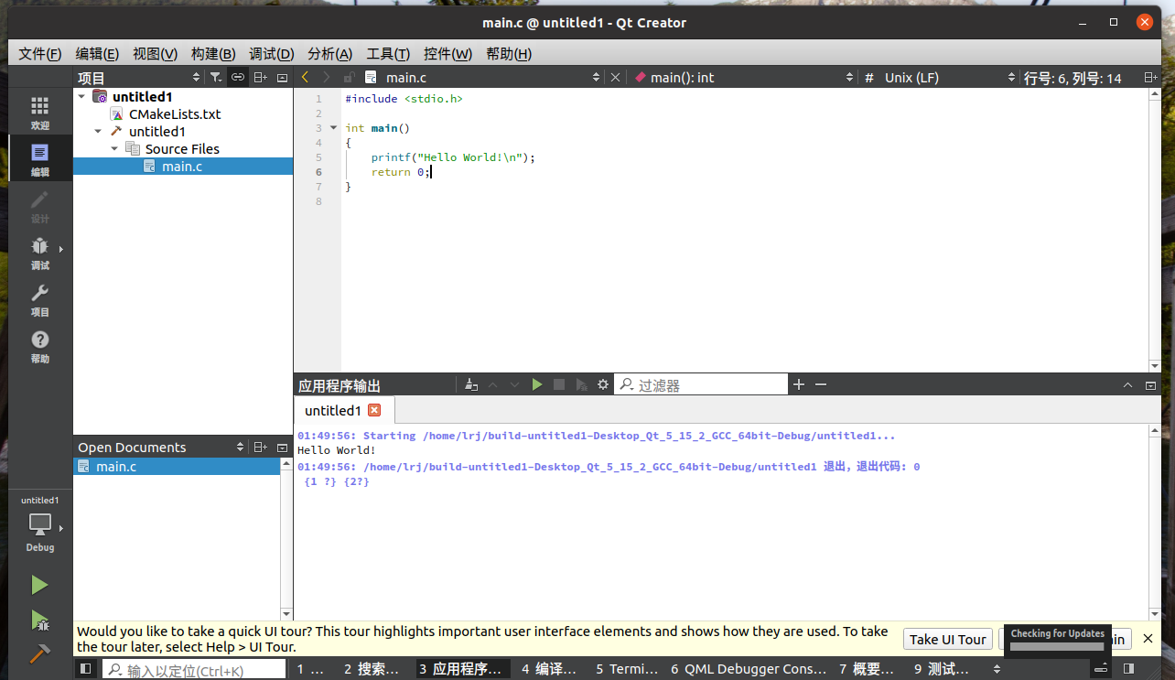Click the Open Documents vertical scrollbar
This screenshot has height=680, width=1175.
[286, 539]
